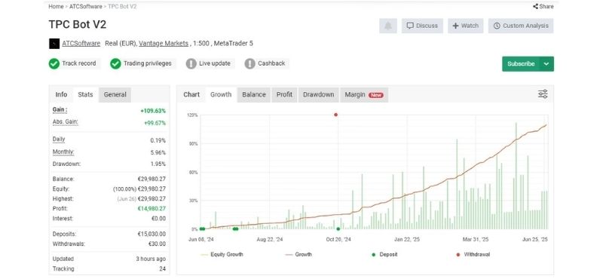Toggle Equity Growth legend series
603x279 pixels.
click(x=222, y=254)
